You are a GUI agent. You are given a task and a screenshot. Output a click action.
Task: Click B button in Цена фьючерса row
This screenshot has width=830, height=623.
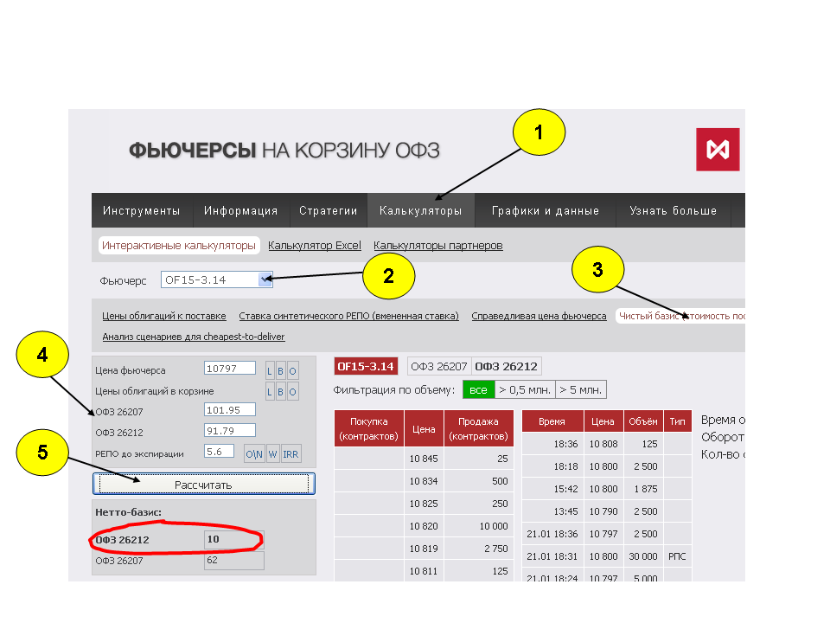coord(280,371)
